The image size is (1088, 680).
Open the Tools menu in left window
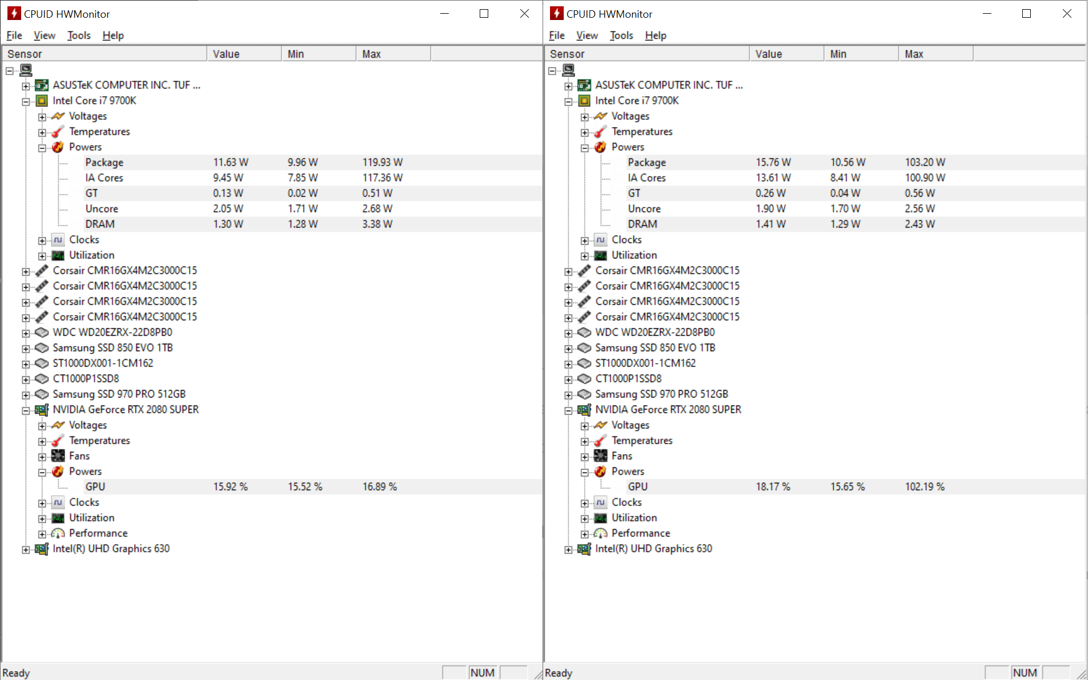click(79, 35)
